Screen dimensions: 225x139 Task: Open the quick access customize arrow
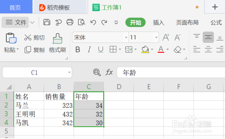click(116, 23)
